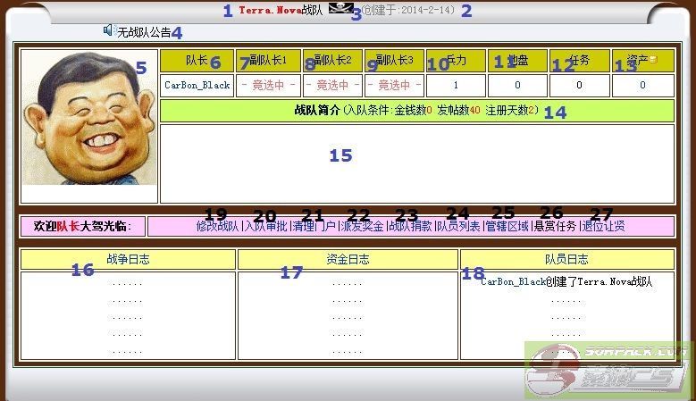Click the 清理门户 link

tap(314, 227)
